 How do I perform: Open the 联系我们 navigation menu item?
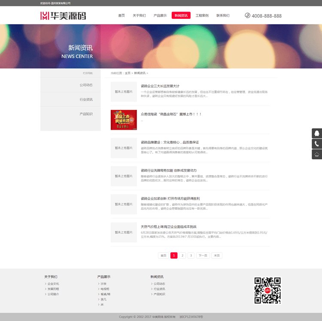point(223,15)
